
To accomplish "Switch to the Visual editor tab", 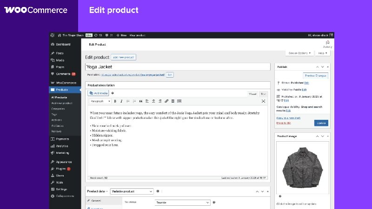I will point(252,94).
